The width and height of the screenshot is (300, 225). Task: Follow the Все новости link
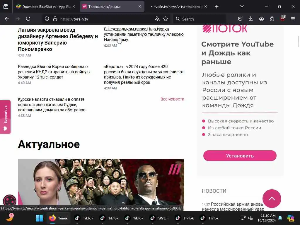coord(172,99)
